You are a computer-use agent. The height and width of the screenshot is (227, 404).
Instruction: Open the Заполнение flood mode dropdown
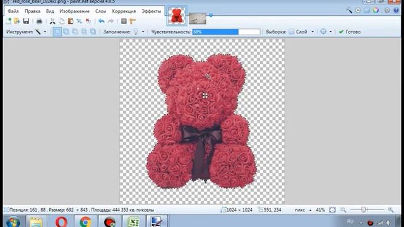pyautogui.click(x=143, y=32)
